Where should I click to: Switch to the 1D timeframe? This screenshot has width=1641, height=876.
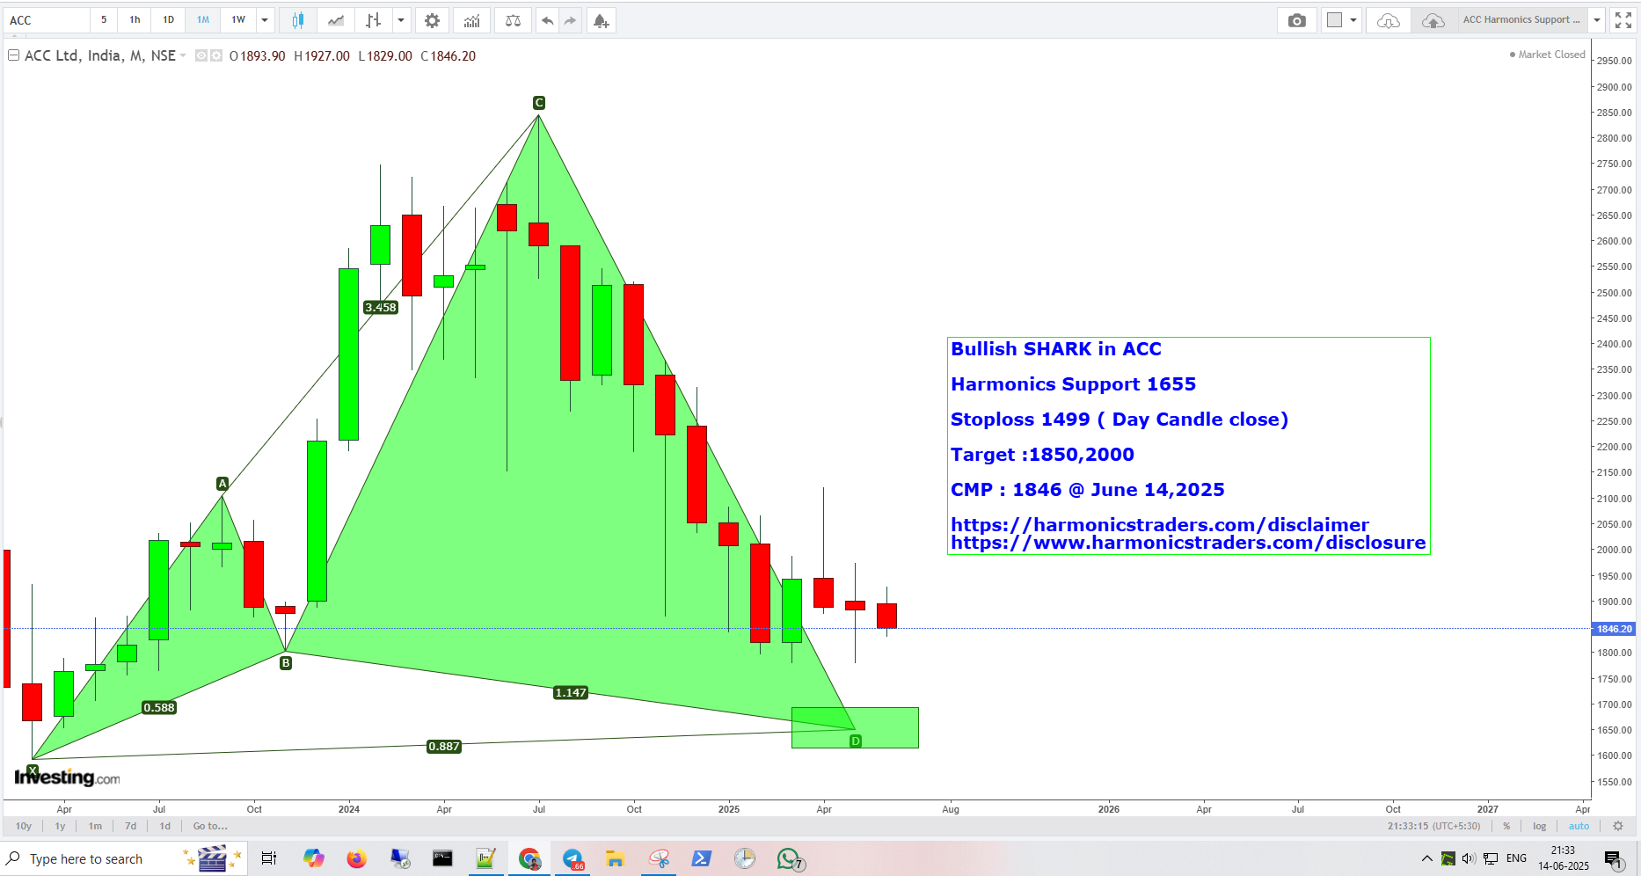(167, 19)
